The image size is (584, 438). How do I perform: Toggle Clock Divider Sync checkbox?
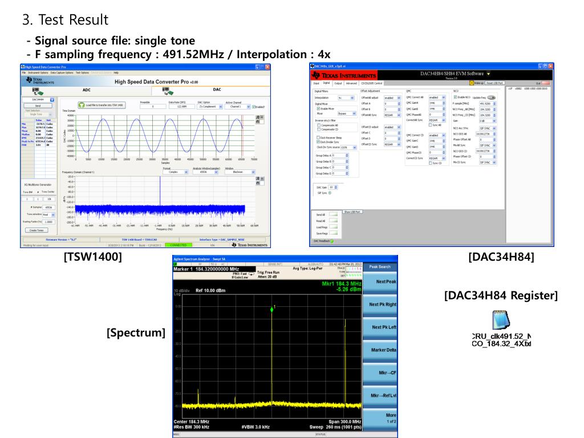[x=318, y=142]
